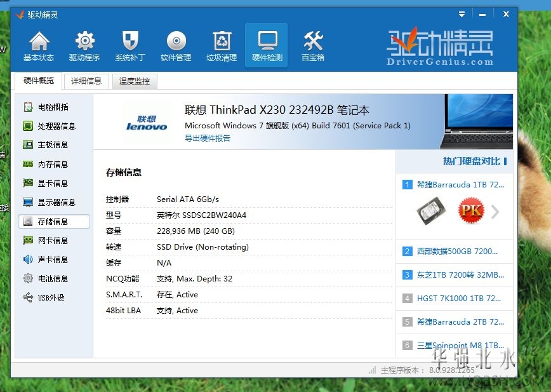
Task: Click the 显卡信息 card icon
Action: [28, 183]
